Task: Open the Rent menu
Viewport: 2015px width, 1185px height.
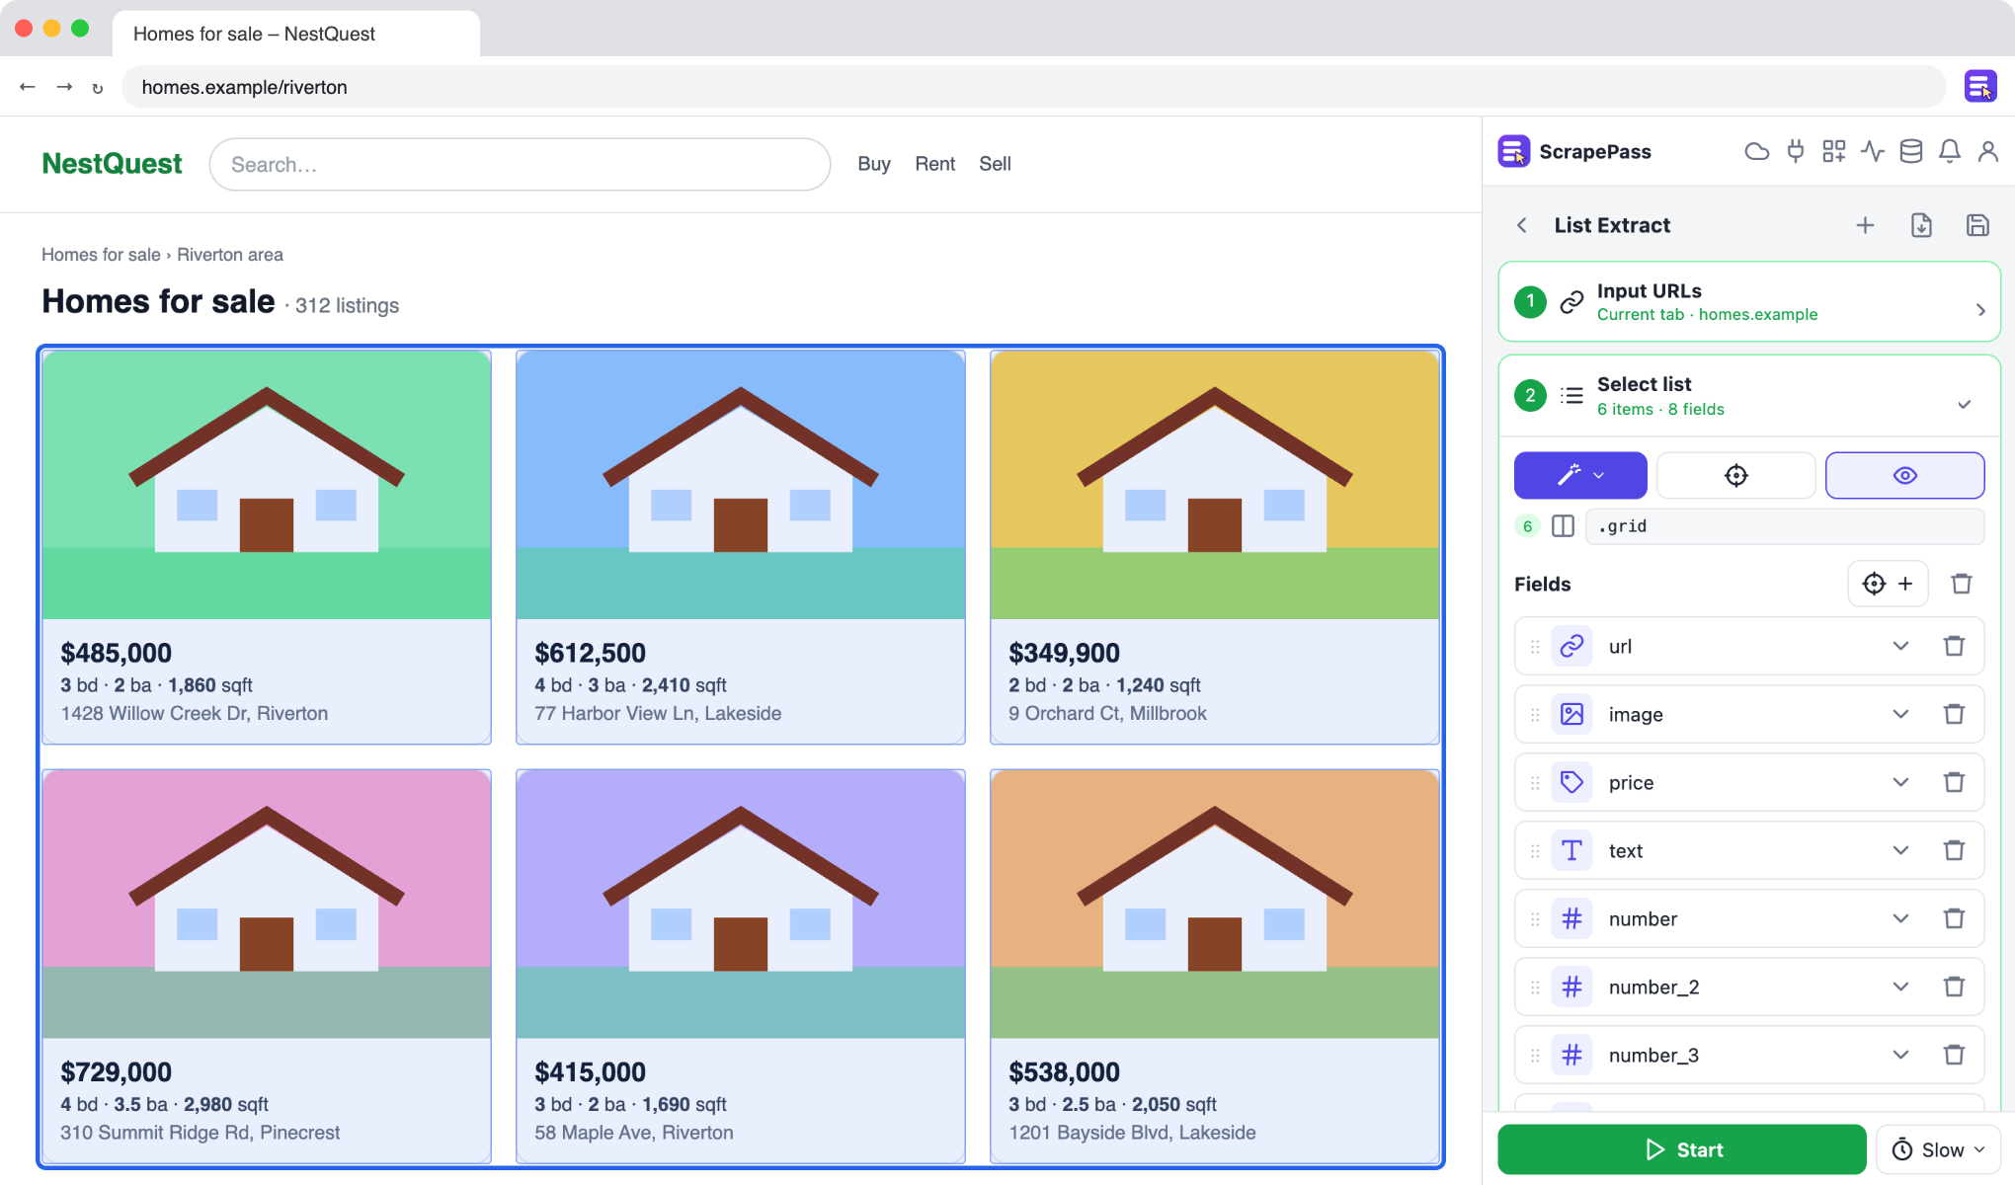Action: coord(934,164)
